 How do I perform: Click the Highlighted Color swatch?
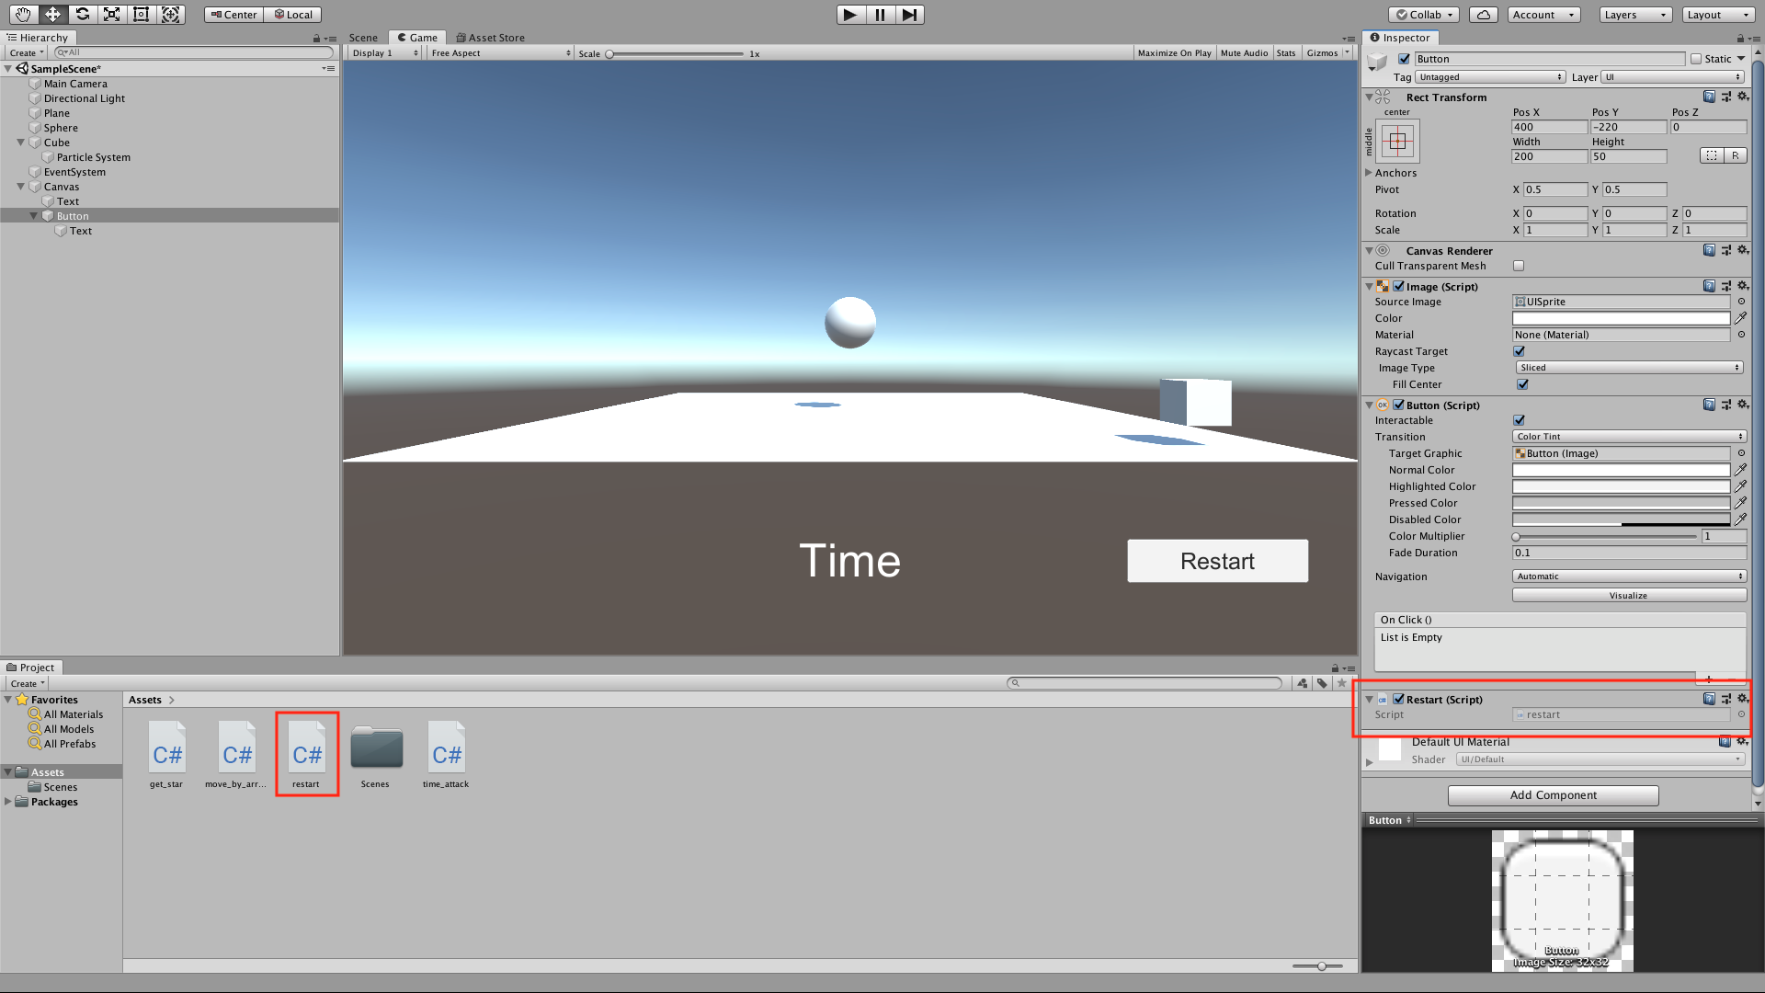(1621, 486)
